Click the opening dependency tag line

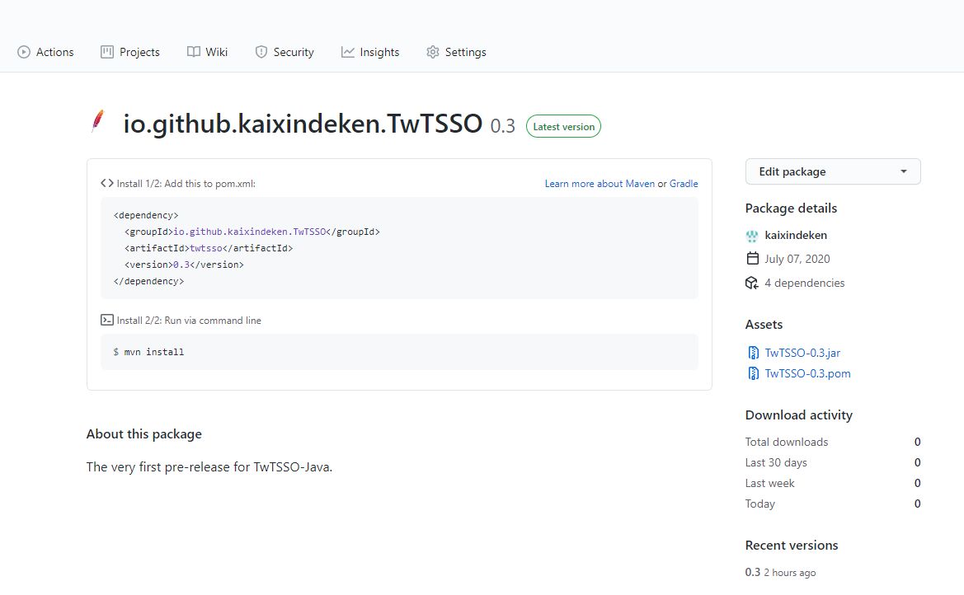click(x=146, y=215)
